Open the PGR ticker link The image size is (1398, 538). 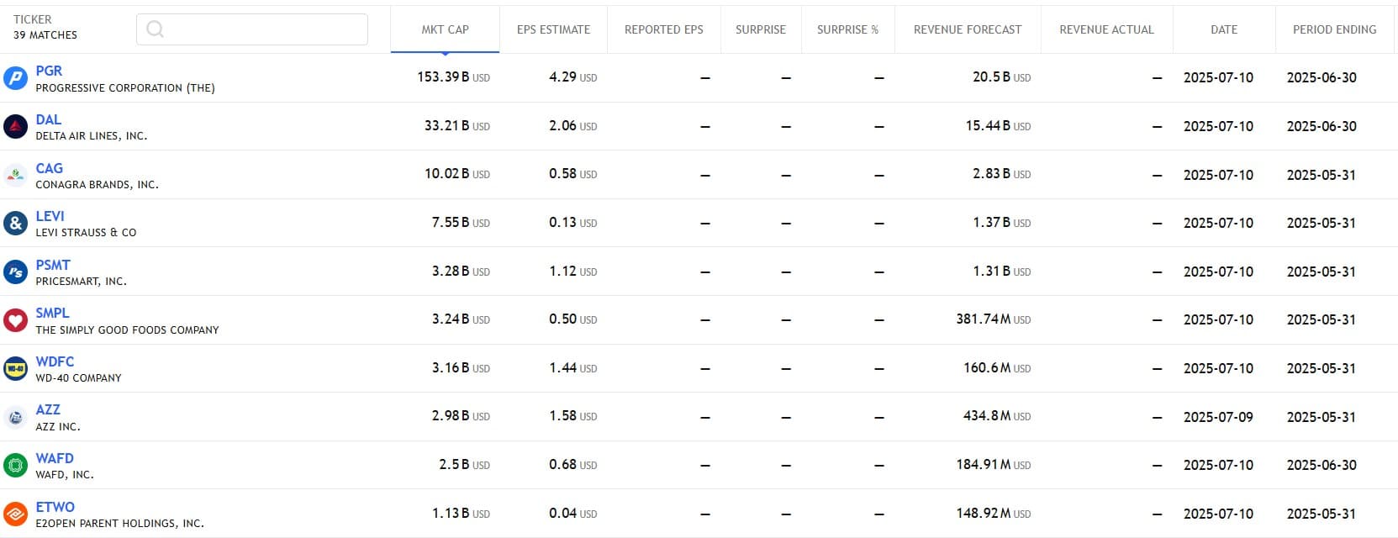49,71
